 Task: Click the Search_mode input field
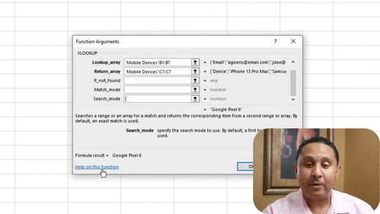157,99
